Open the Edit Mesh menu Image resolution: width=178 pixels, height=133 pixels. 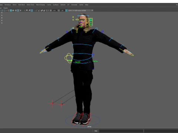tap(22, 5)
